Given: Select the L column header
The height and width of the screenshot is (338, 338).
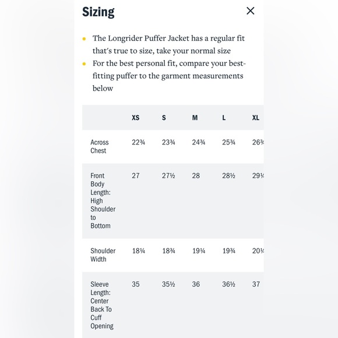Looking at the screenshot, I should tap(224, 118).
